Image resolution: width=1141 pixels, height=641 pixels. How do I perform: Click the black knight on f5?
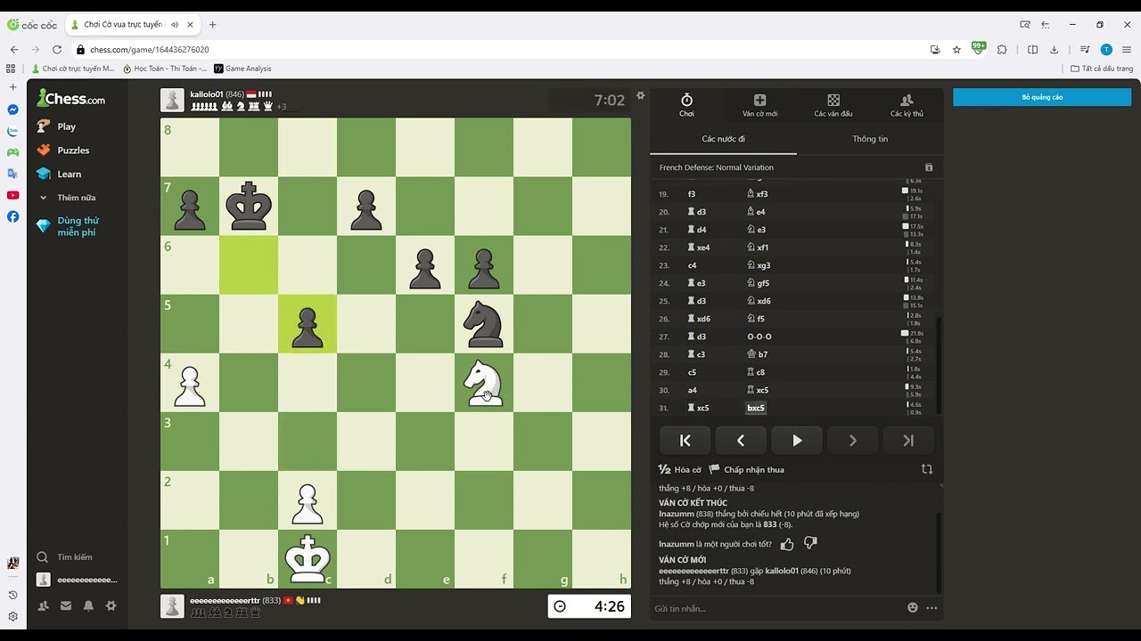tap(484, 324)
